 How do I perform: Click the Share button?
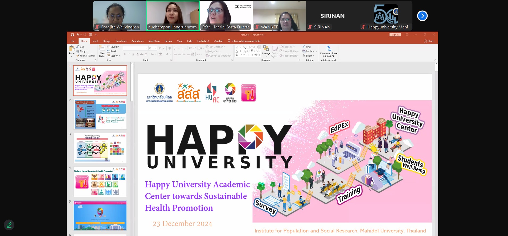pyautogui.click(x=429, y=41)
